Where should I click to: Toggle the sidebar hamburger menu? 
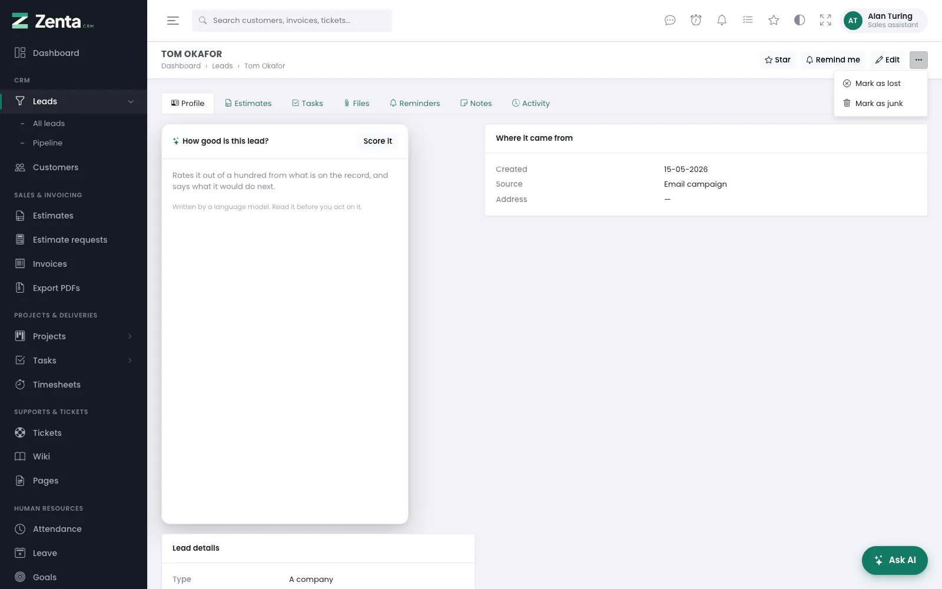[173, 21]
